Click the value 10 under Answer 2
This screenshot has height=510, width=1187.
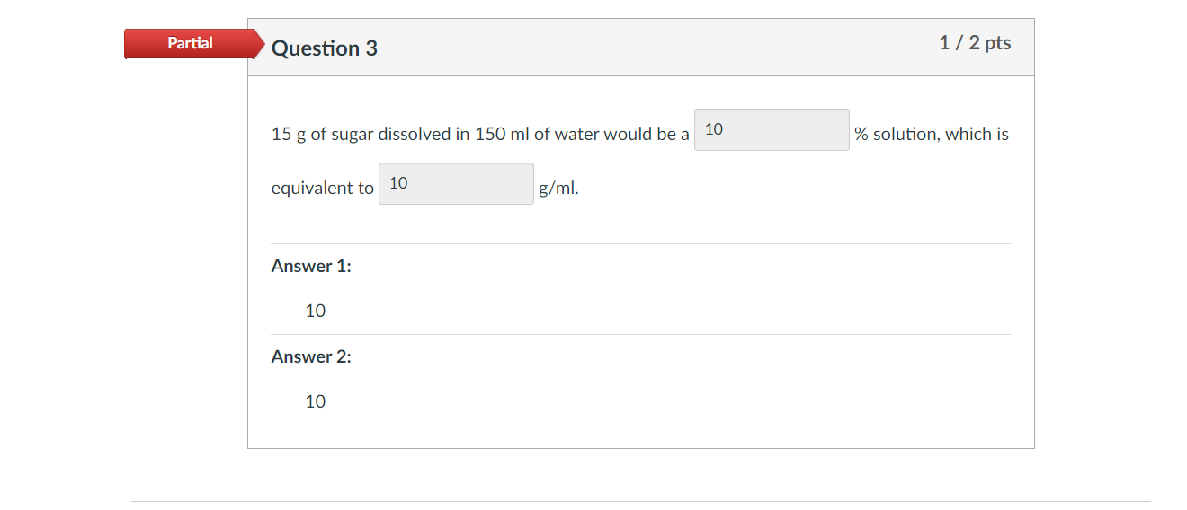coord(316,402)
